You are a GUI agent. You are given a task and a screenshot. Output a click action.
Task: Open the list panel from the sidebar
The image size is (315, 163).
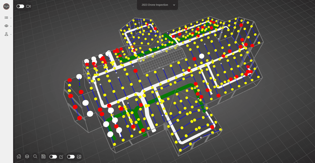(x=6, y=18)
